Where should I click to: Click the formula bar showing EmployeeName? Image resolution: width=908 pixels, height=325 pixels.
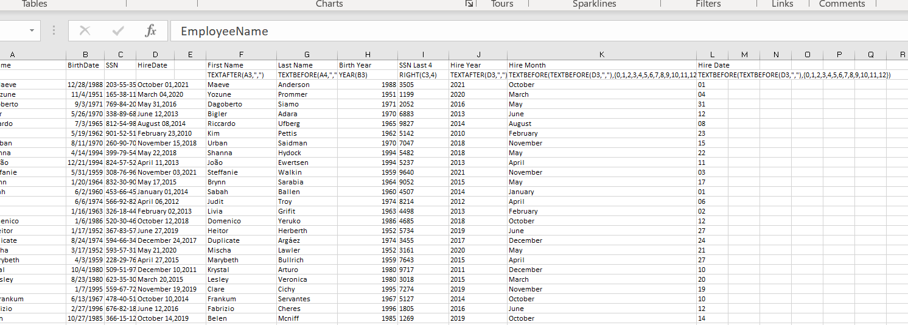click(x=539, y=31)
